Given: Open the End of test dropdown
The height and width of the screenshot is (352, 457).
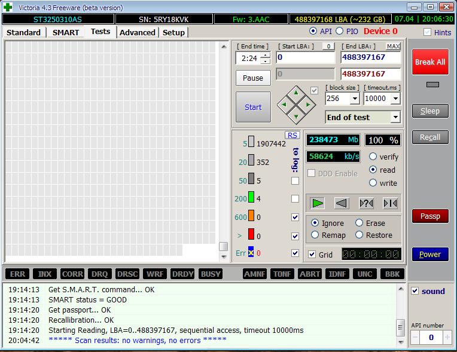Looking at the screenshot, I should (395, 118).
